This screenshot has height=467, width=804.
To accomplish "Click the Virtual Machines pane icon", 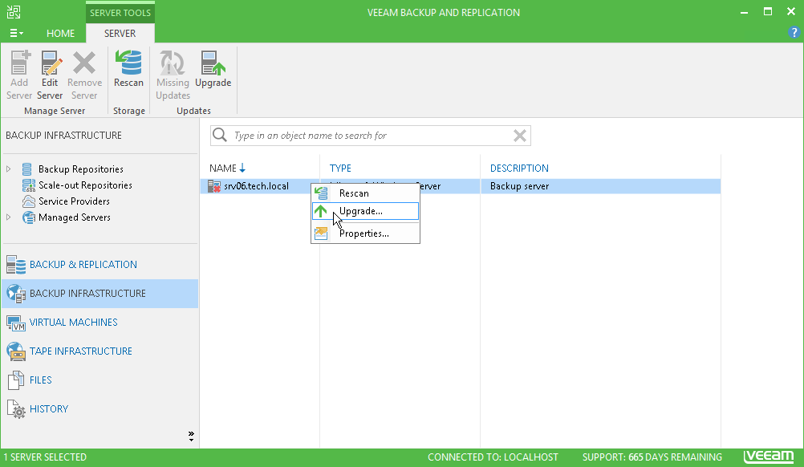I will (x=16, y=323).
